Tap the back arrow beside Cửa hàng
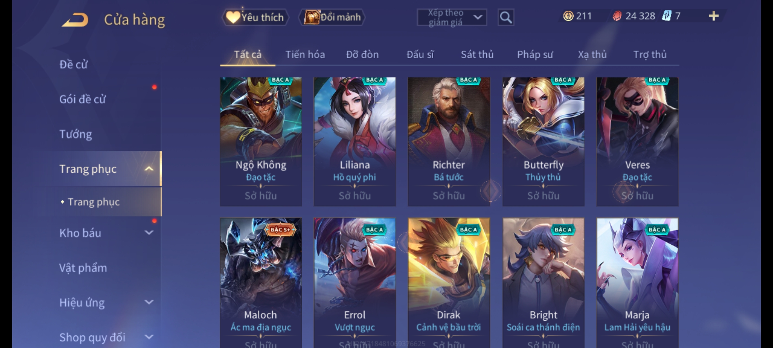The height and width of the screenshot is (348, 773). [75, 20]
